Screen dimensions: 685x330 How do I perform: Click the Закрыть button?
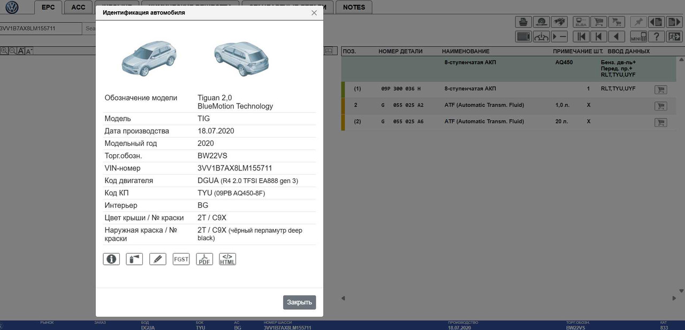300,302
